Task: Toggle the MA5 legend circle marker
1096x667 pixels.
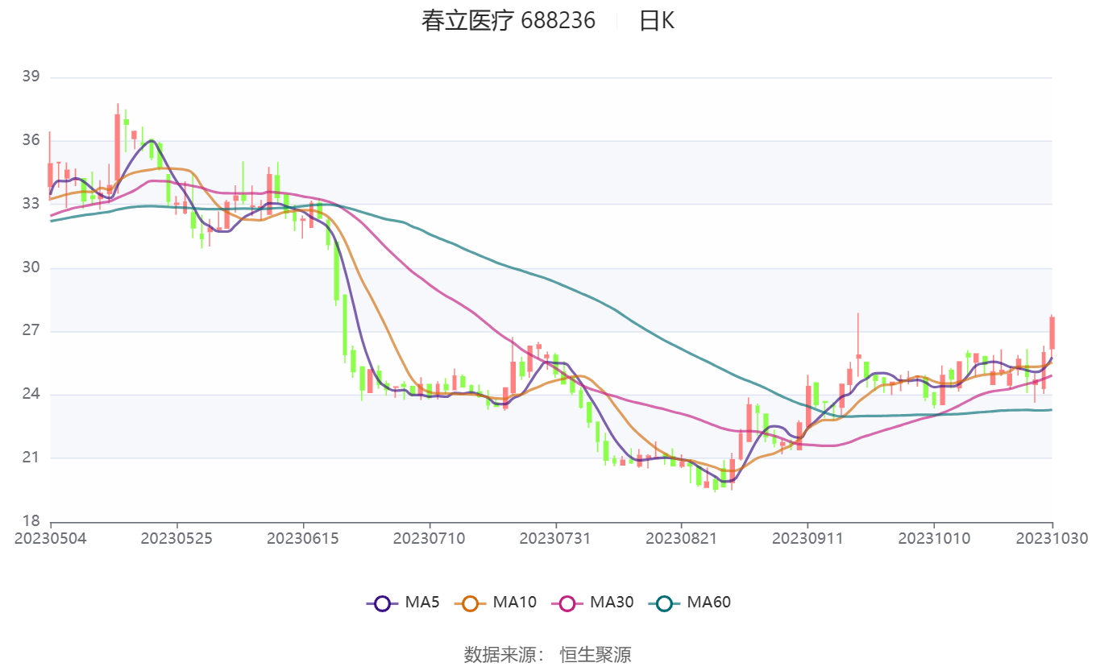Action: [382, 603]
